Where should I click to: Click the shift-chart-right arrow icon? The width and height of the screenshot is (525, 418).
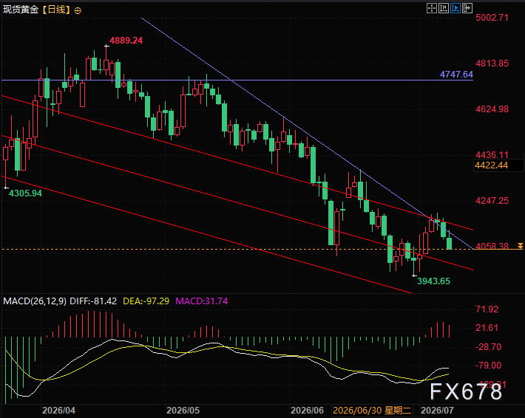(467, 8)
